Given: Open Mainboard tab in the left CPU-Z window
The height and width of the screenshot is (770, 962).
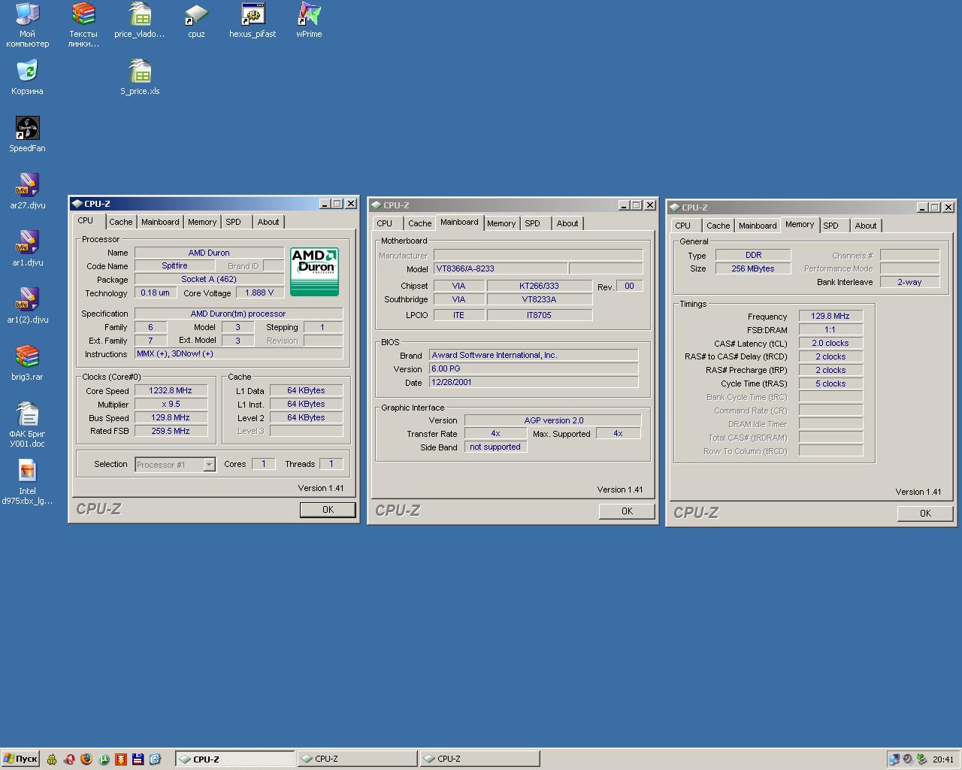Looking at the screenshot, I should [160, 222].
